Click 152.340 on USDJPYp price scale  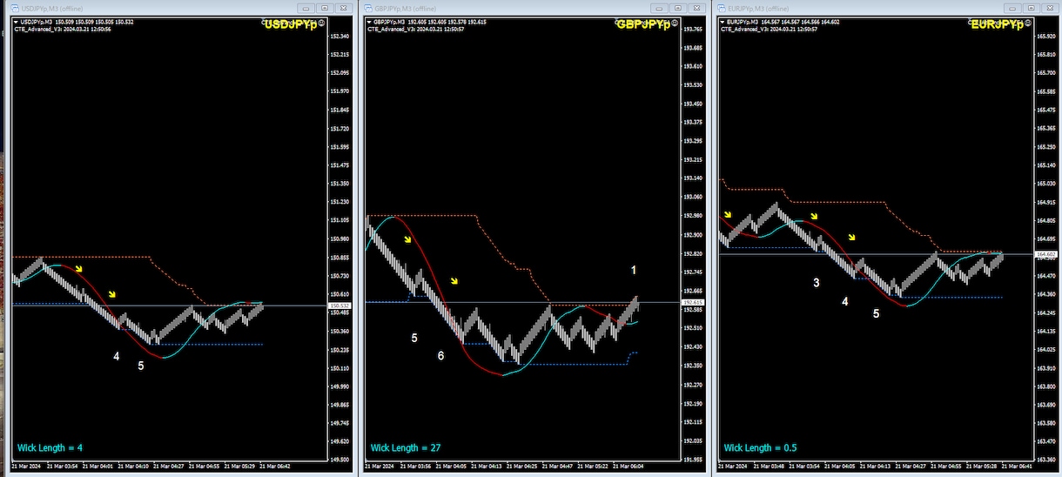[x=339, y=36]
